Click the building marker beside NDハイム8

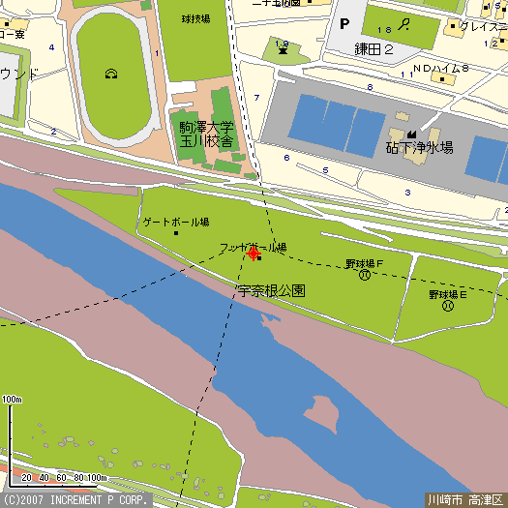click(442, 78)
